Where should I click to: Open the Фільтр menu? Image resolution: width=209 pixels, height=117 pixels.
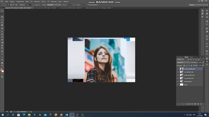tap(43, 1)
